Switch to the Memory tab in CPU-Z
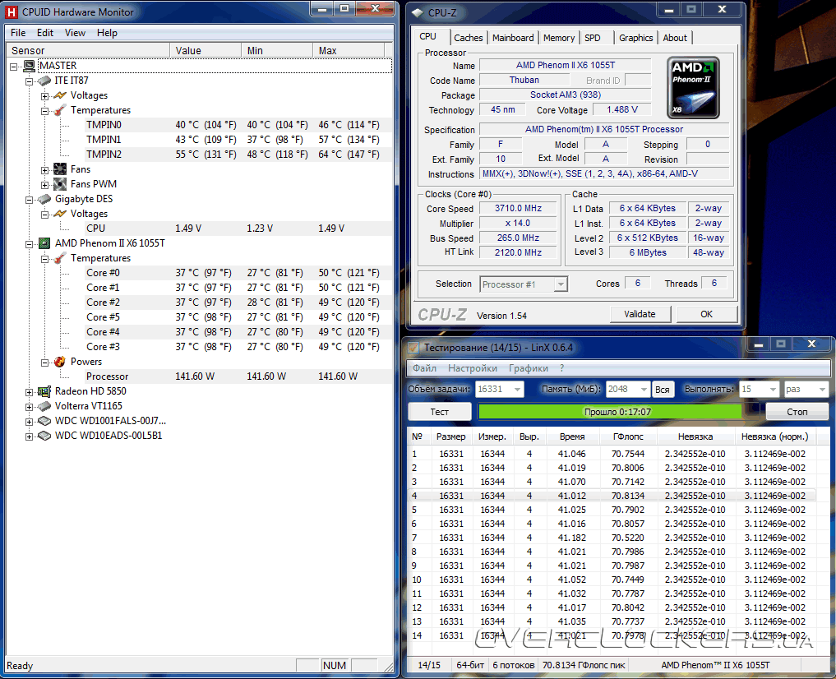This screenshot has width=836, height=679. click(x=559, y=38)
